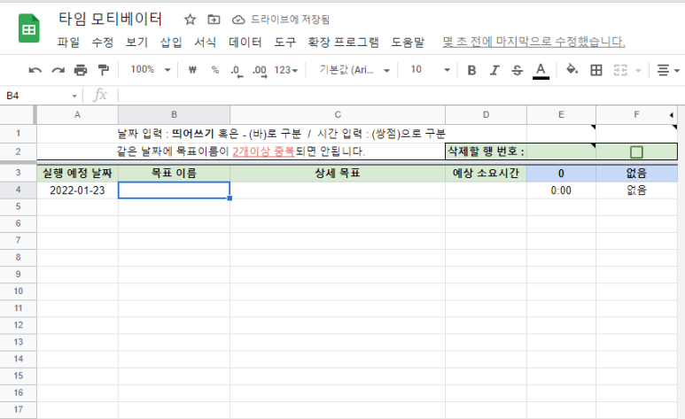This screenshot has width=685, height=419.
Task: Open merge cells dropdown arrow
Action: [638, 70]
